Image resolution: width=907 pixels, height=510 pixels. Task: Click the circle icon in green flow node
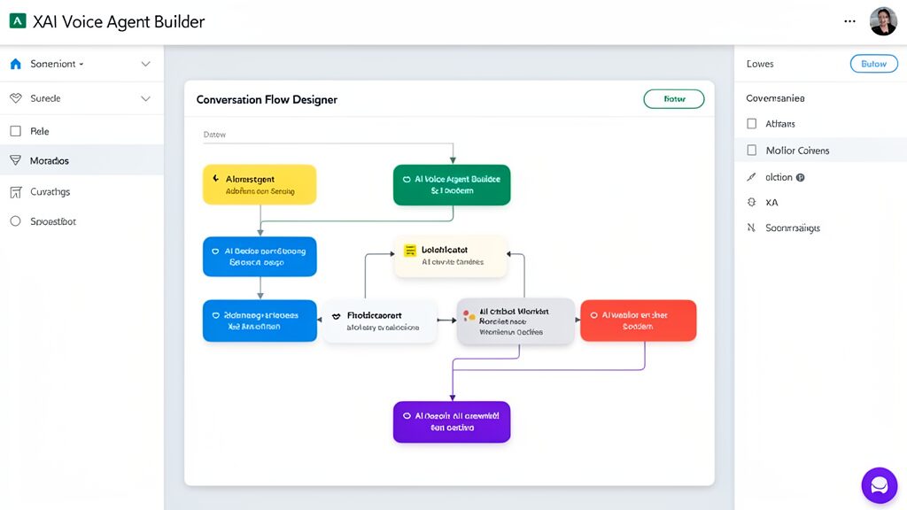pos(407,179)
